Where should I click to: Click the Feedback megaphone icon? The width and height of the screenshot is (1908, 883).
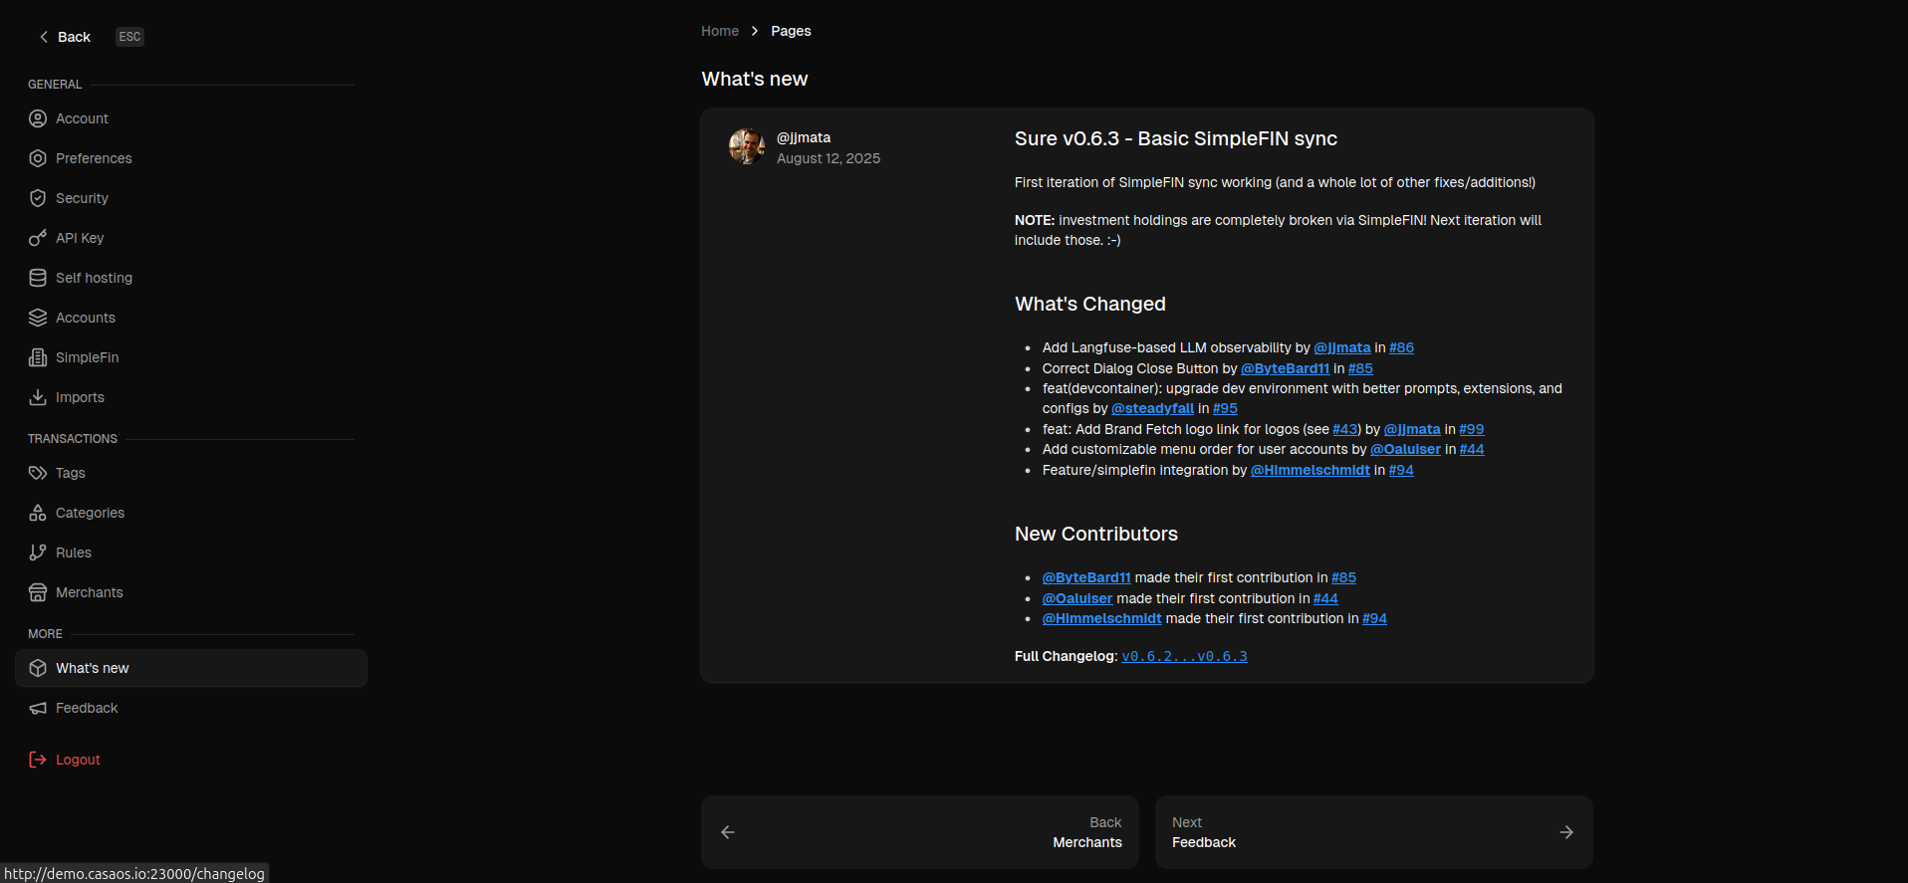click(38, 708)
